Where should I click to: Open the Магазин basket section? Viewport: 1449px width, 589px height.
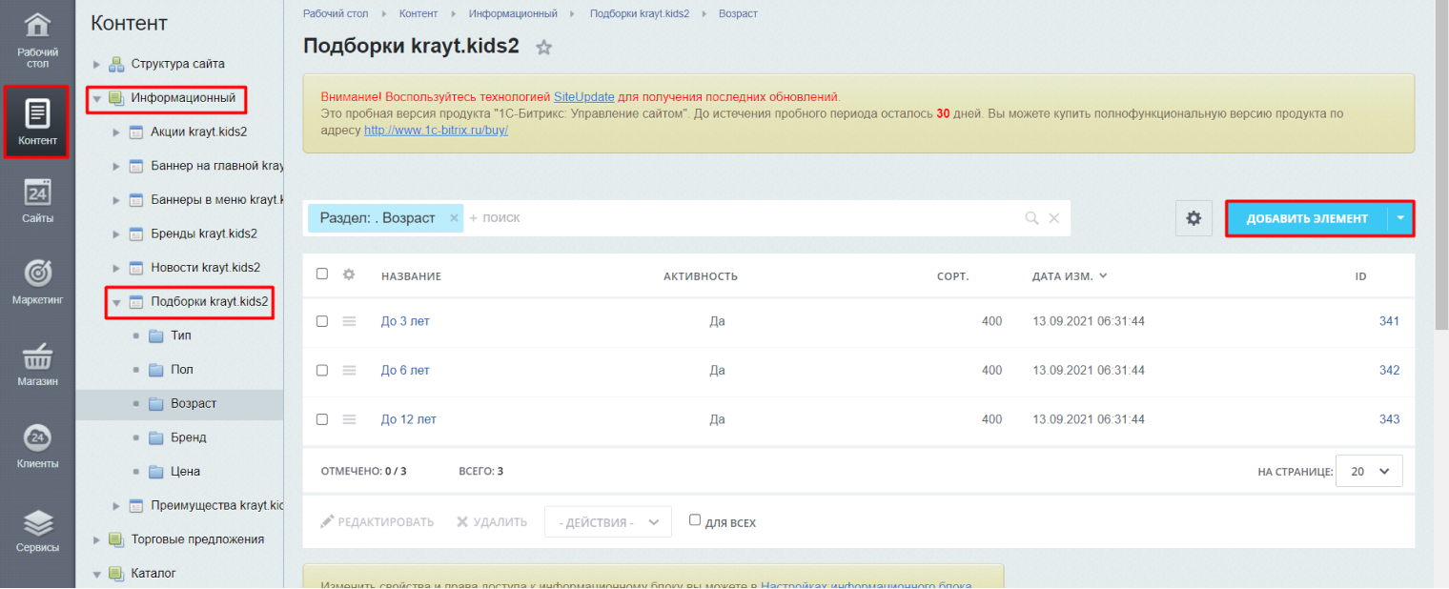click(x=37, y=365)
